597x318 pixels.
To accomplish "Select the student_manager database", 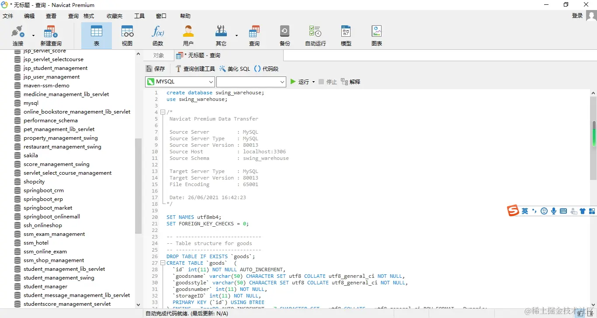I will (x=45, y=287).
